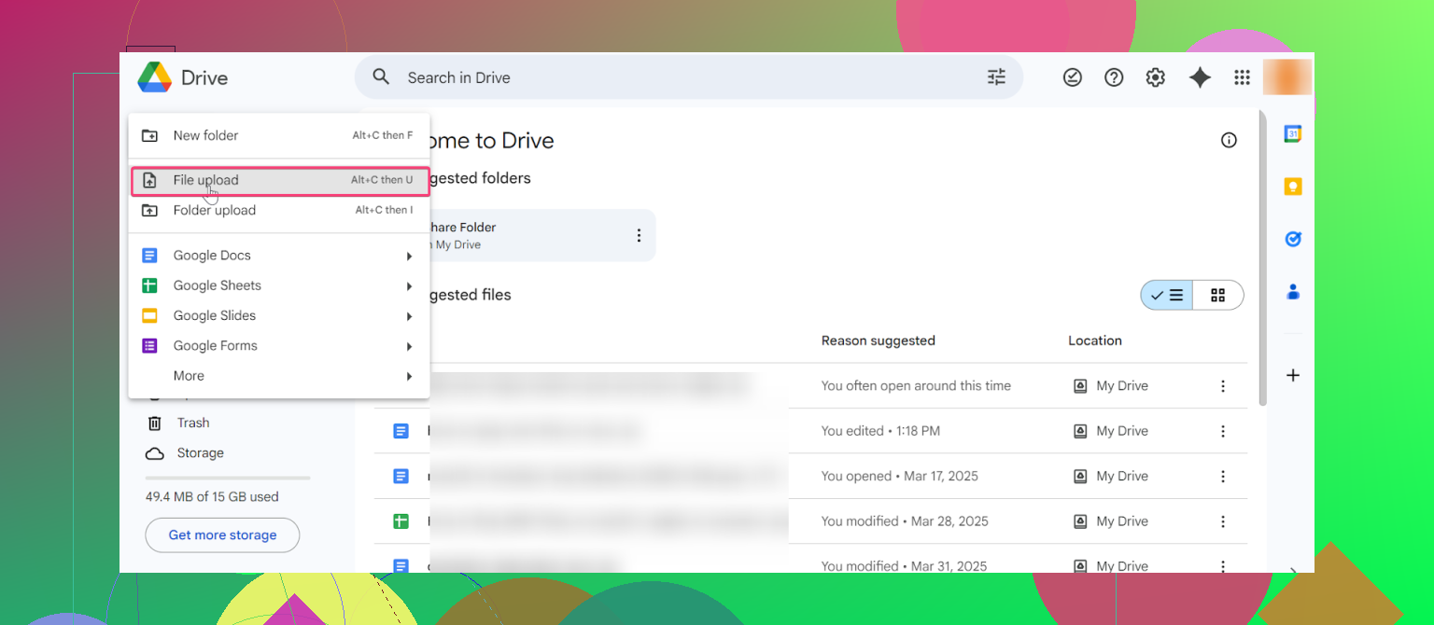Open the advanced search options icon
The image size is (1434, 625).
click(996, 77)
